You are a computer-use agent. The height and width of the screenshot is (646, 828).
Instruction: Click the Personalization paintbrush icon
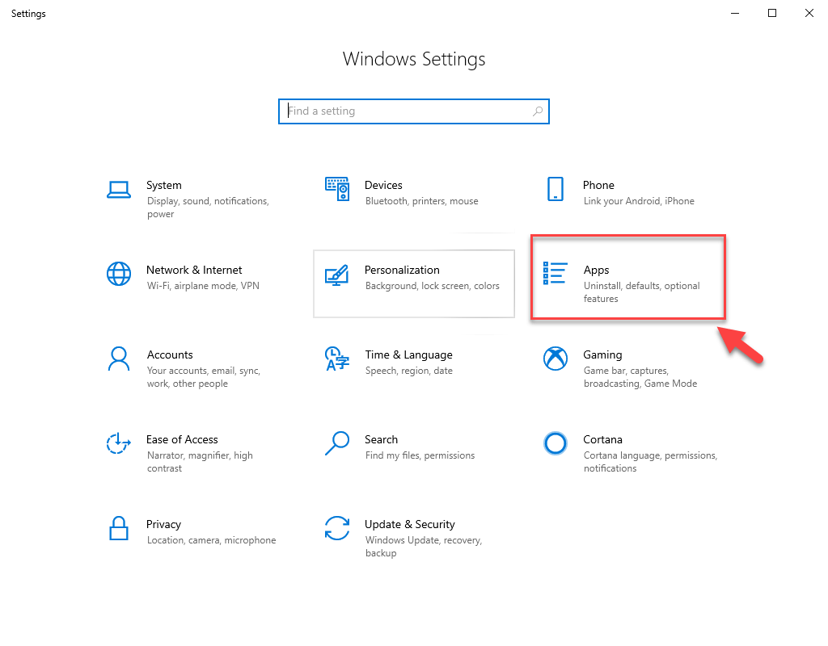[337, 275]
